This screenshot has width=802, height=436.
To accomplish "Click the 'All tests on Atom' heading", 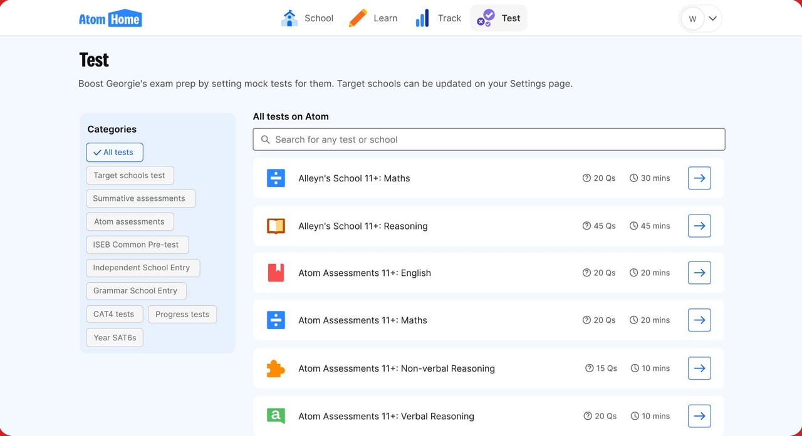I will (x=291, y=116).
